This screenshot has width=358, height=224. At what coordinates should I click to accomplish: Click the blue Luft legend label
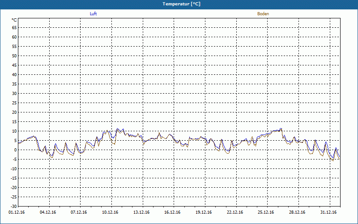click(93, 14)
